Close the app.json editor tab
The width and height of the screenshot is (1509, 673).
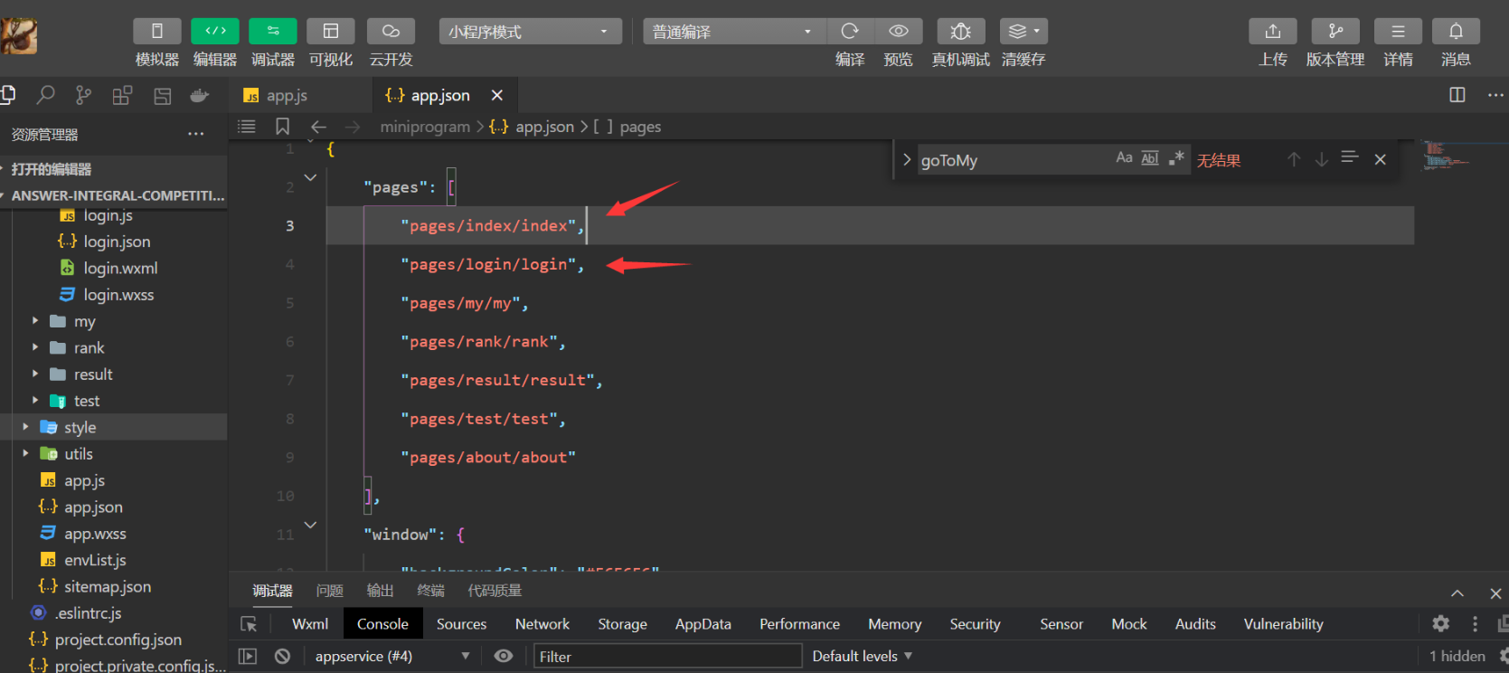496,95
